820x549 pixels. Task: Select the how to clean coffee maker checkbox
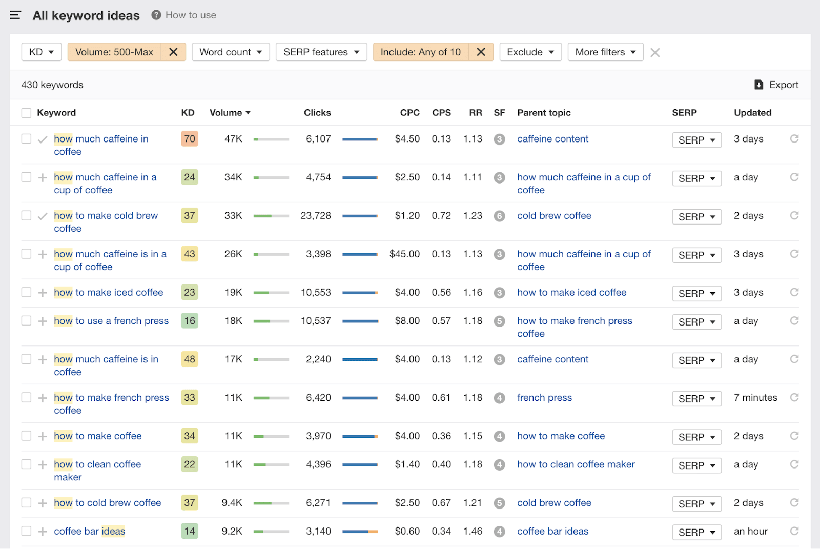26,464
